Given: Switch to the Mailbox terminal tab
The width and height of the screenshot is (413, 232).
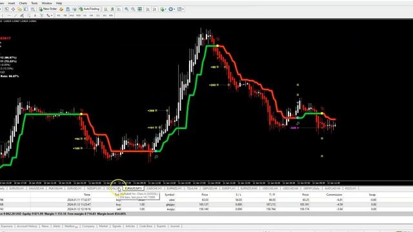Looking at the screenshot, I should pos(70,226).
